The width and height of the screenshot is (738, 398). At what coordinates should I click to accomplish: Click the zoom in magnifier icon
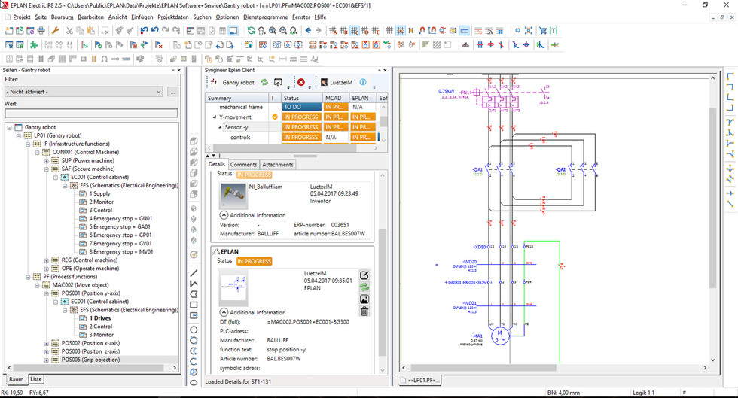[x=273, y=31]
